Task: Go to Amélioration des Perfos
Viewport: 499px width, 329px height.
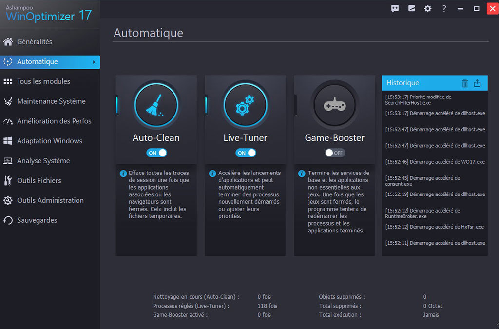Action: (x=54, y=121)
